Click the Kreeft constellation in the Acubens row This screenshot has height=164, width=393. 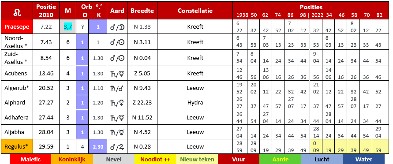pyautogui.click(x=195, y=73)
